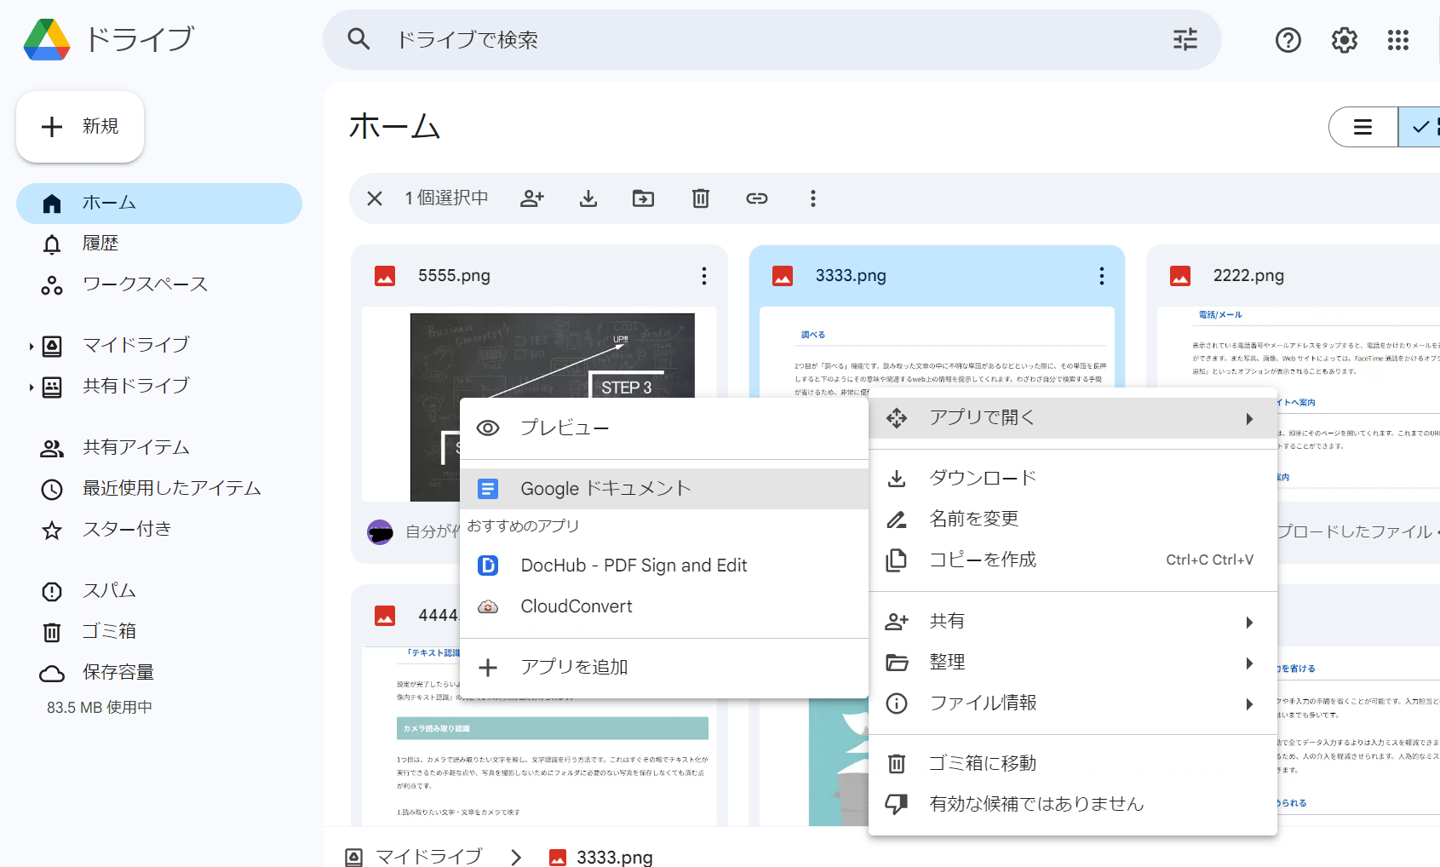This screenshot has width=1440, height=867.
Task: Open the toolbar more-actions dots
Action: (x=813, y=198)
